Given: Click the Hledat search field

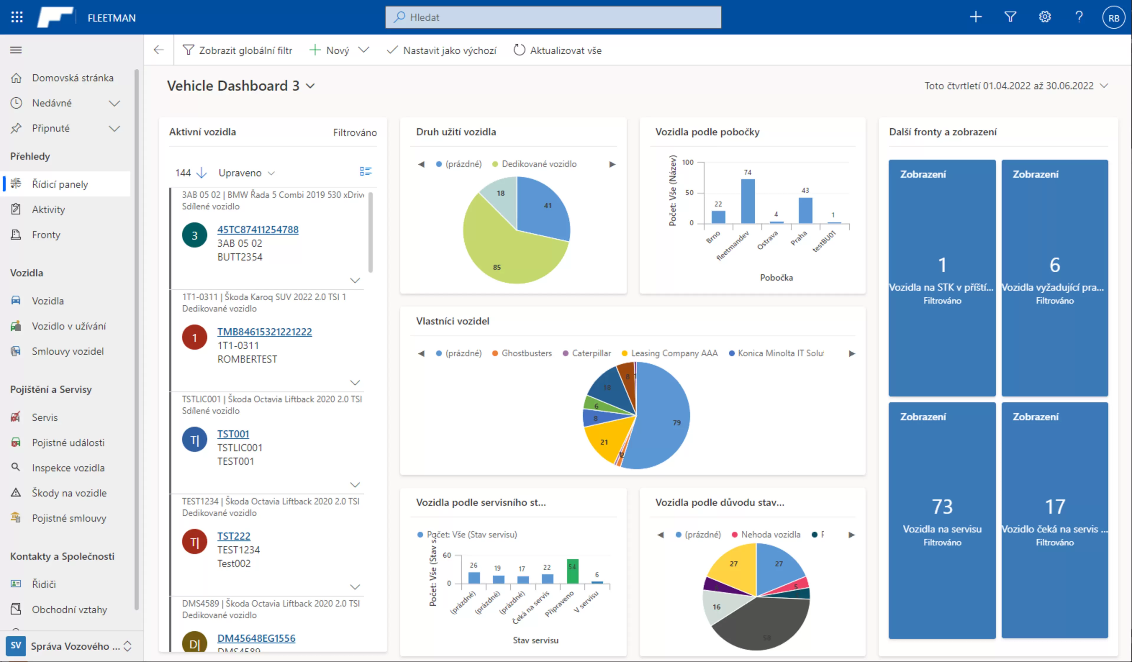Looking at the screenshot, I should click(553, 17).
